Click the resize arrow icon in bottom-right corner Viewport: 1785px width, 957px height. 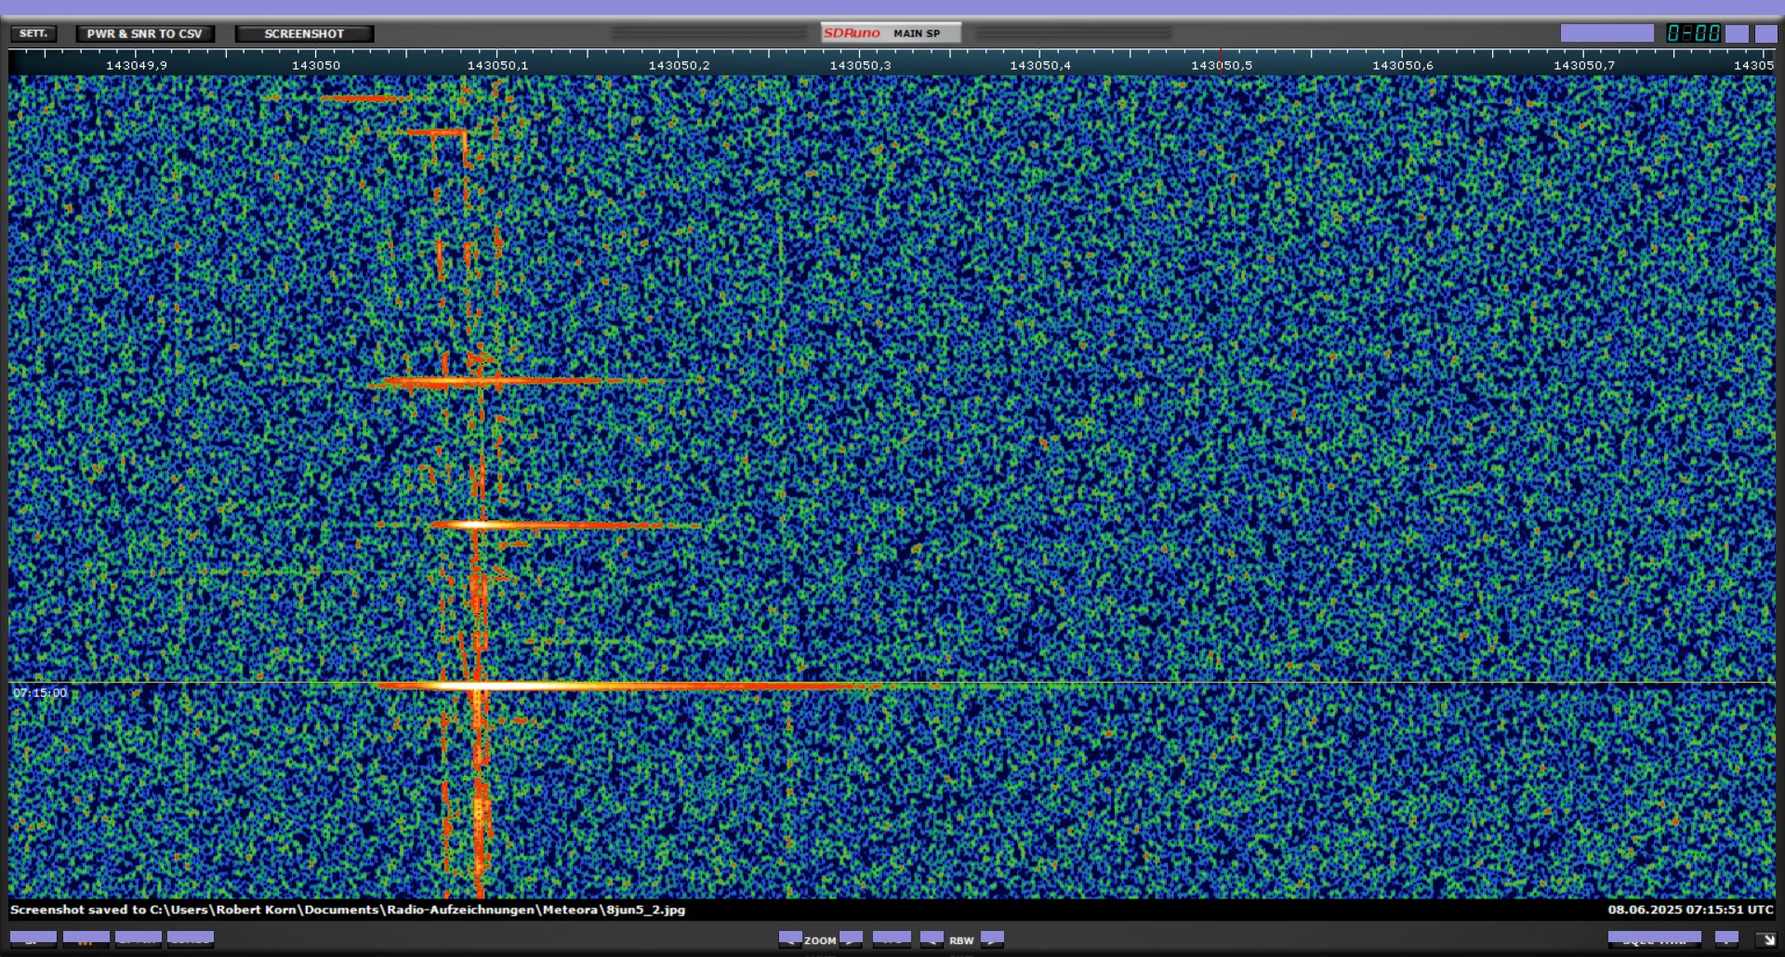click(x=1764, y=939)
